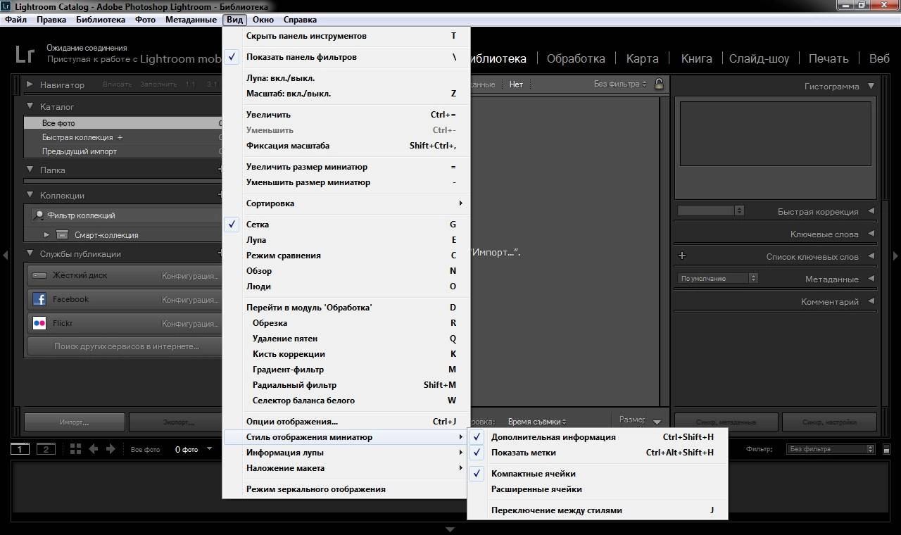The width and height of the screenshot is (901, 535).
Task: Click the filter switch at filmstrip right end
Action: point(886,449)
